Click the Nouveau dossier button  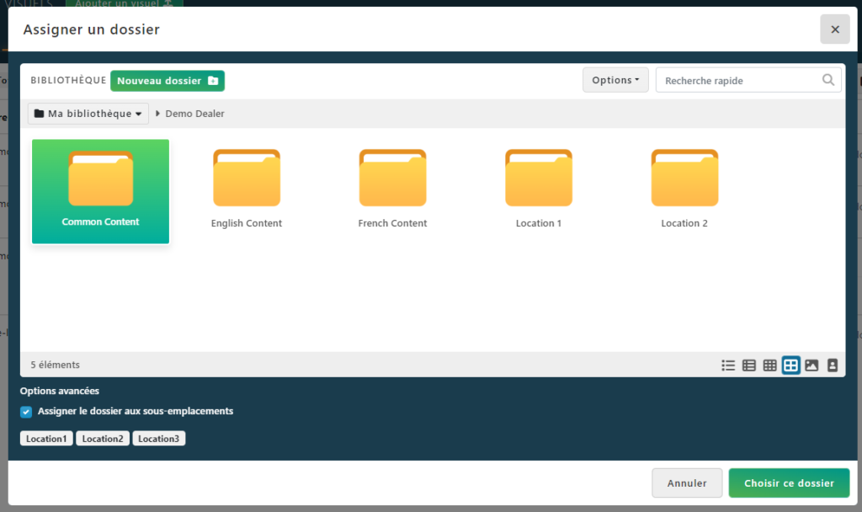click(168, 81)
